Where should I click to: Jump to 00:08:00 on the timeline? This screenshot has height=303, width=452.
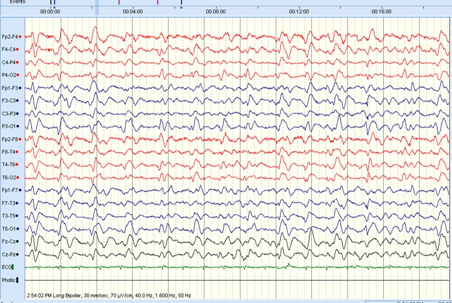tap(216, 11)
